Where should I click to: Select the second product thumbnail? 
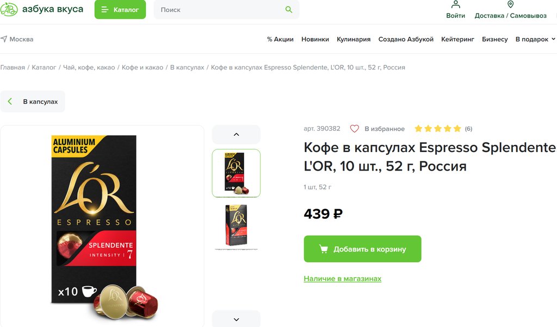(x=236, y=225)
